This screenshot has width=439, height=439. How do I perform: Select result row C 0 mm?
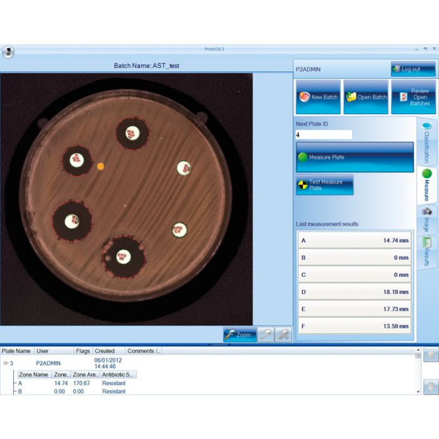(354, 275)
